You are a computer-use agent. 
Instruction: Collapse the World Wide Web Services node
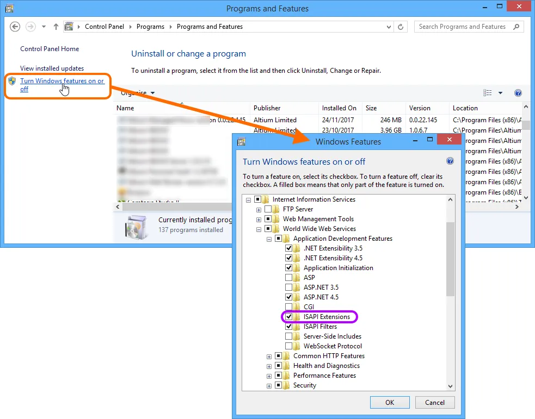click(259, 229)
